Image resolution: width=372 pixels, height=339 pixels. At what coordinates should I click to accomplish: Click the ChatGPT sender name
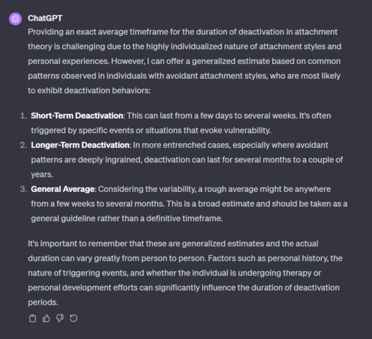pos(45,18)
